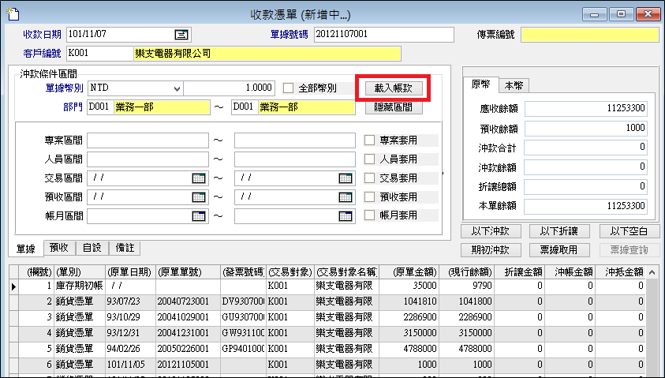Check the 專案套用 option

(x=369, y=140)
